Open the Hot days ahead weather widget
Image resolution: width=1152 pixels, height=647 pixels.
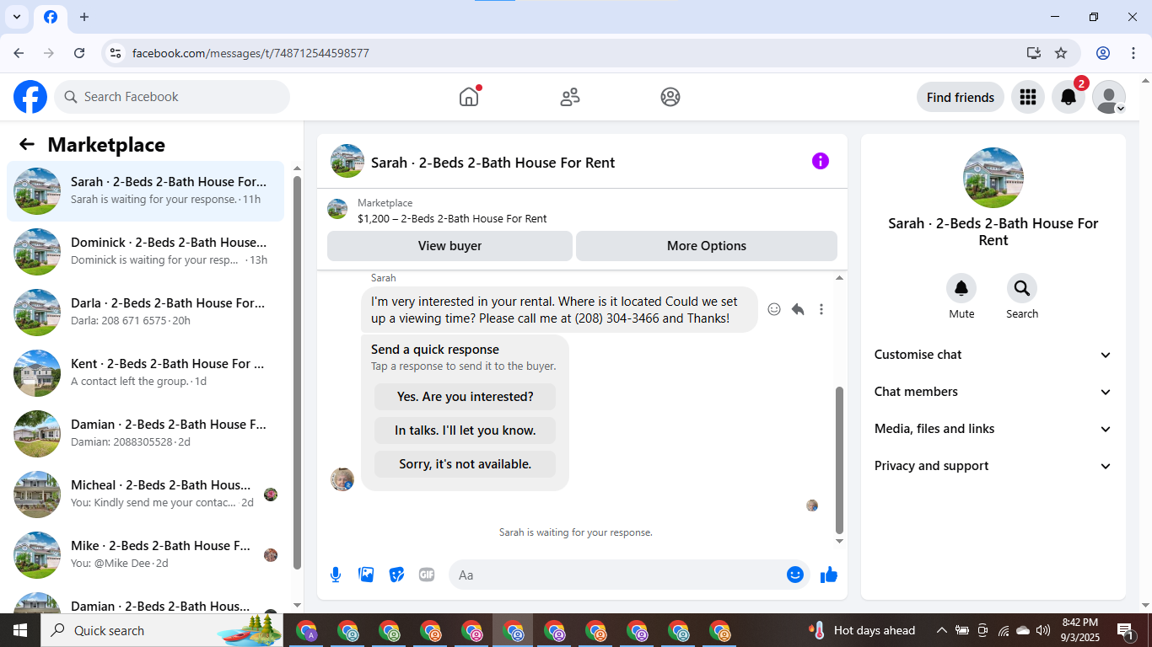pos(862,630)
